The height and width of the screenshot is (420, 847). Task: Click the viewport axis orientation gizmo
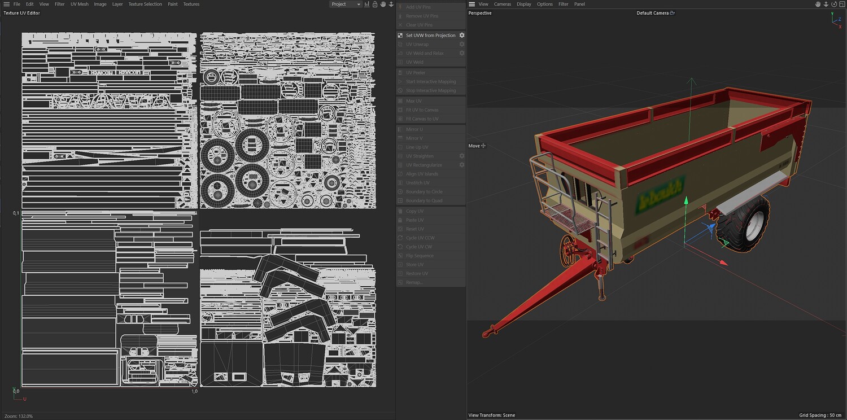coord(835,20)
